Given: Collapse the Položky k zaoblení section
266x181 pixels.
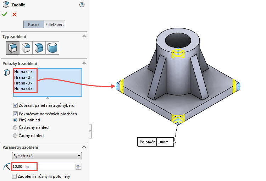Looking at the screenshot, I should tap(84, 63).
